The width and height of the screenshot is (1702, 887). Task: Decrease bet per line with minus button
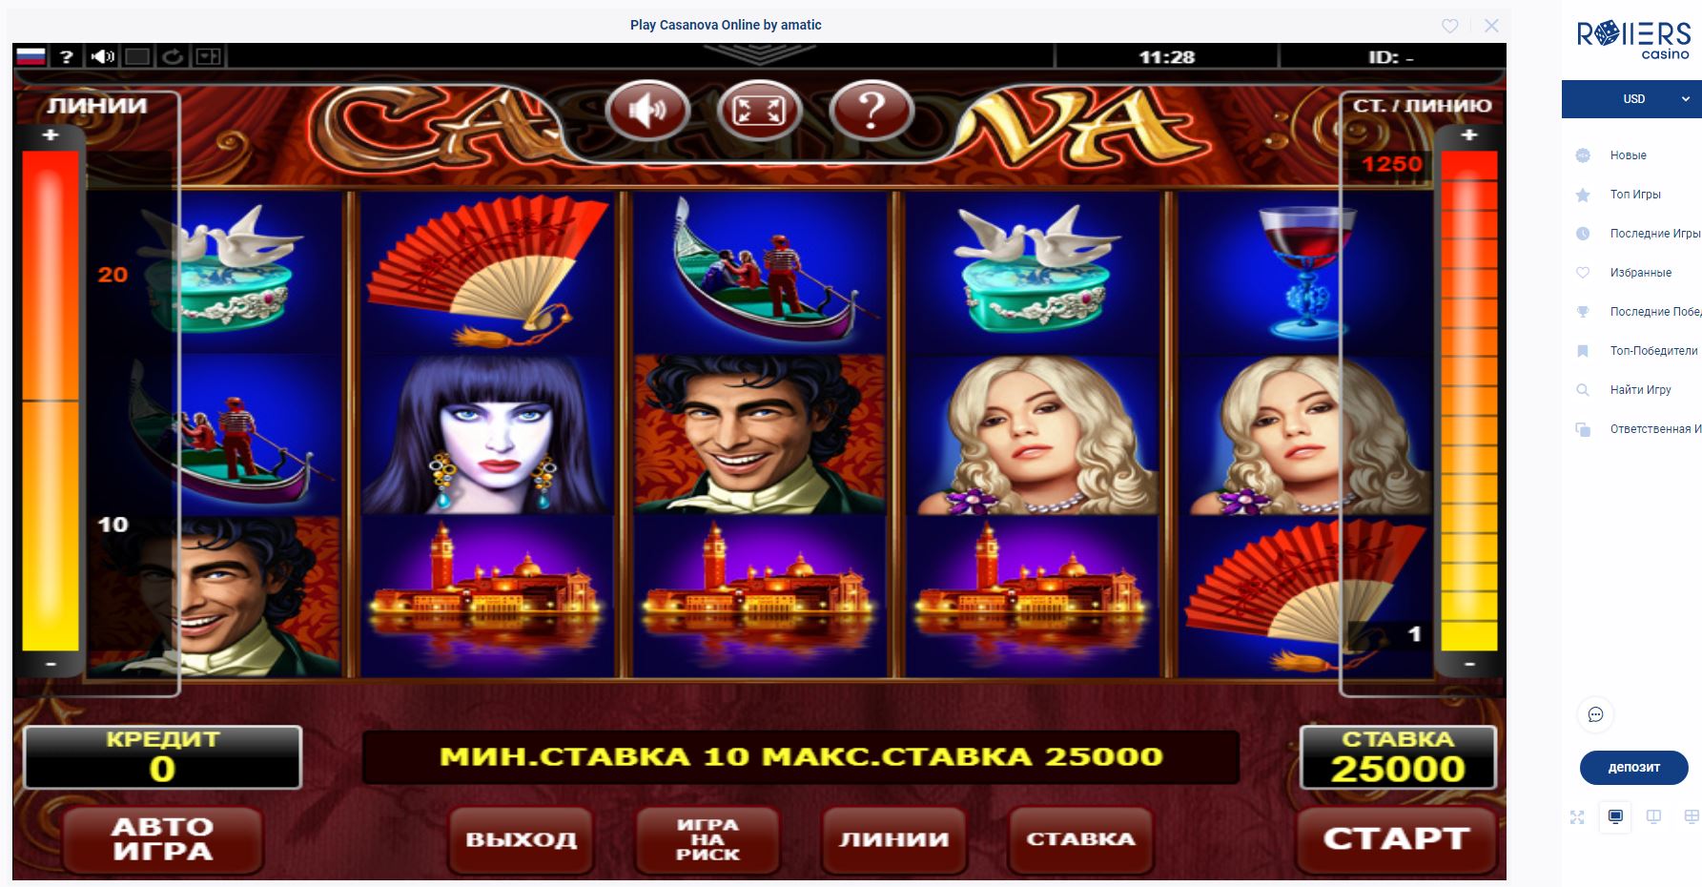pyautogui.click(x=1469, y=664)
